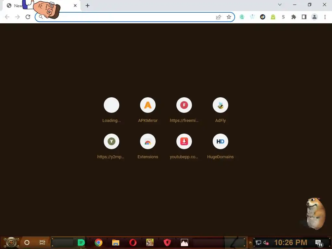Open a new tab with the plus button
This screenshot has height=249, width=332.
click(x=88, y=6)
